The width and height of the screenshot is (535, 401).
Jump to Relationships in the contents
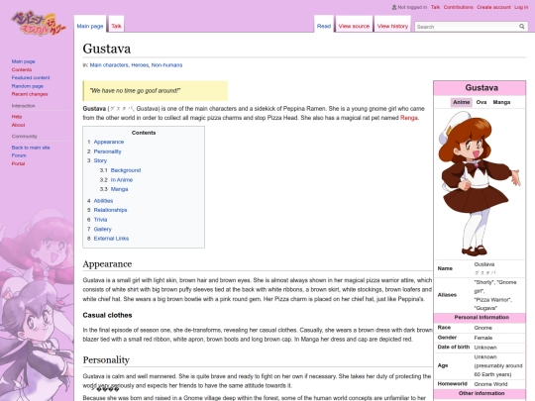[110, 210]
